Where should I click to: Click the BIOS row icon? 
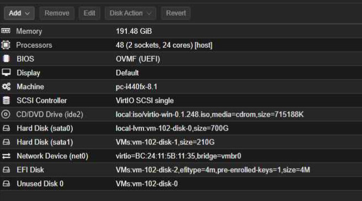coord(6,59)
